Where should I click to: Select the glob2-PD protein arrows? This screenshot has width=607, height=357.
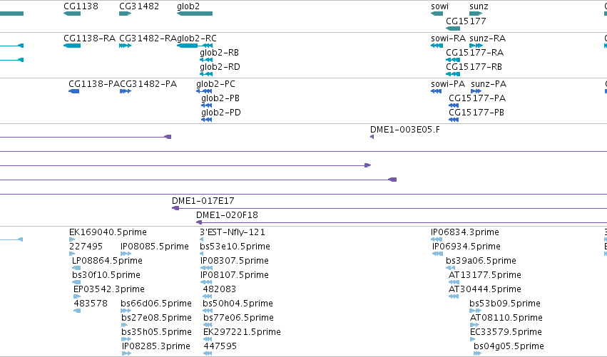[x=206, y=120]
